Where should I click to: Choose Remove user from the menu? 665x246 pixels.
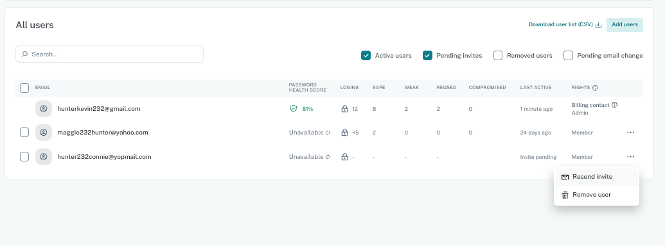[x=596, y=195]
